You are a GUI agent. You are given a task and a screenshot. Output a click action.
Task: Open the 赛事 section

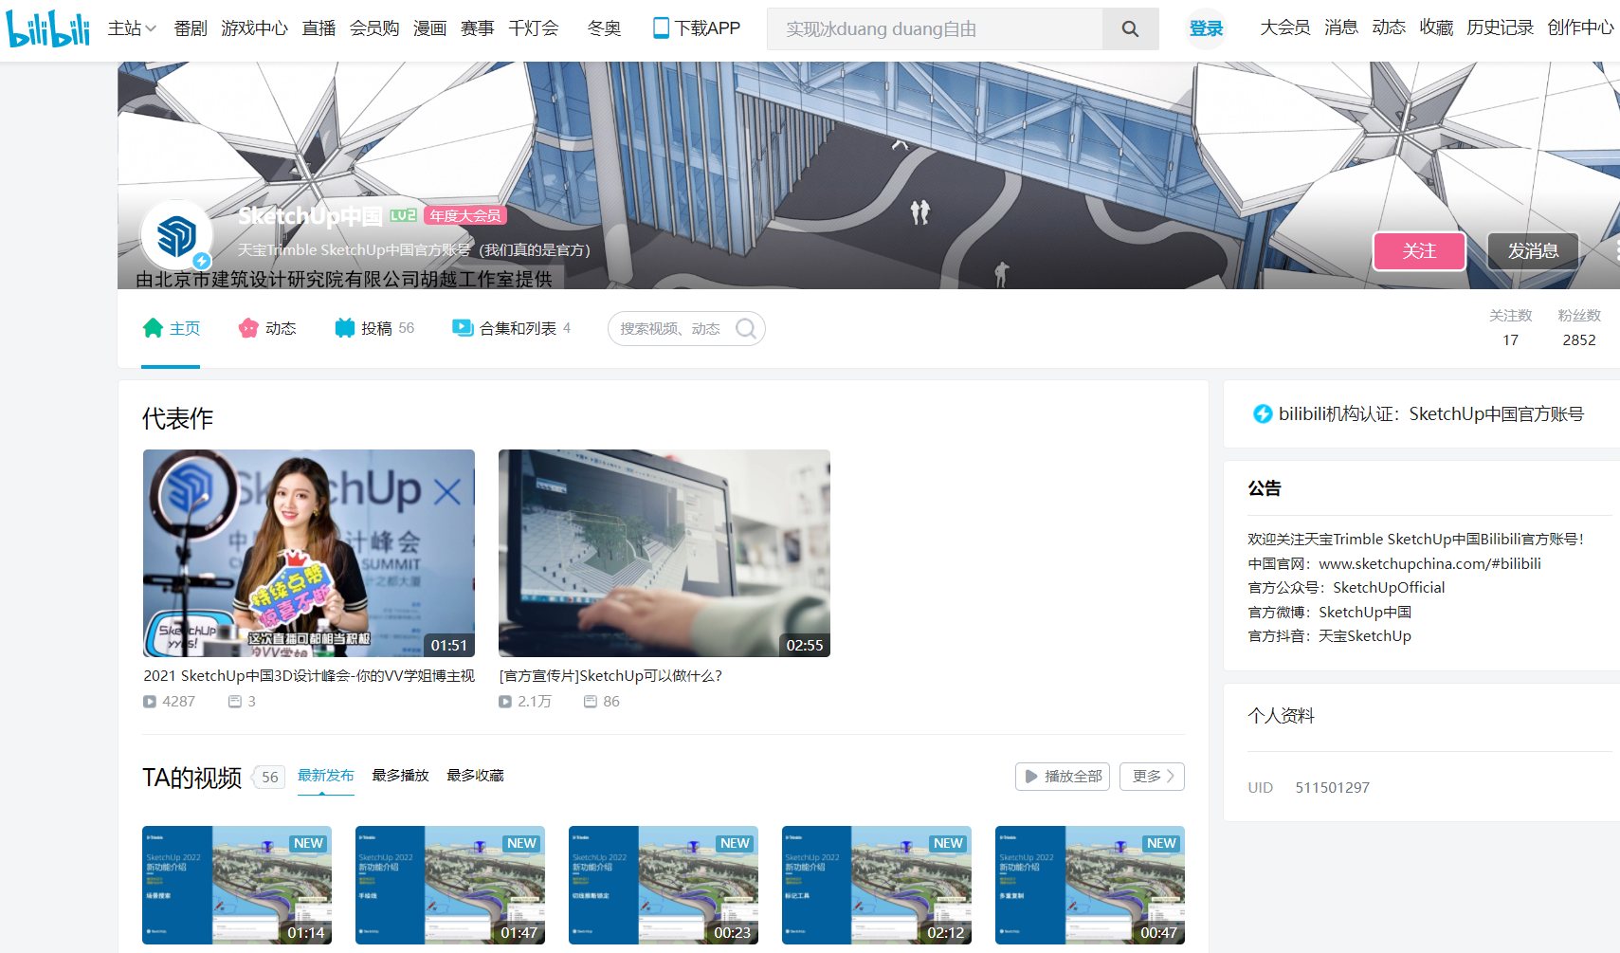pyautogui.click(x=477, y=28)
